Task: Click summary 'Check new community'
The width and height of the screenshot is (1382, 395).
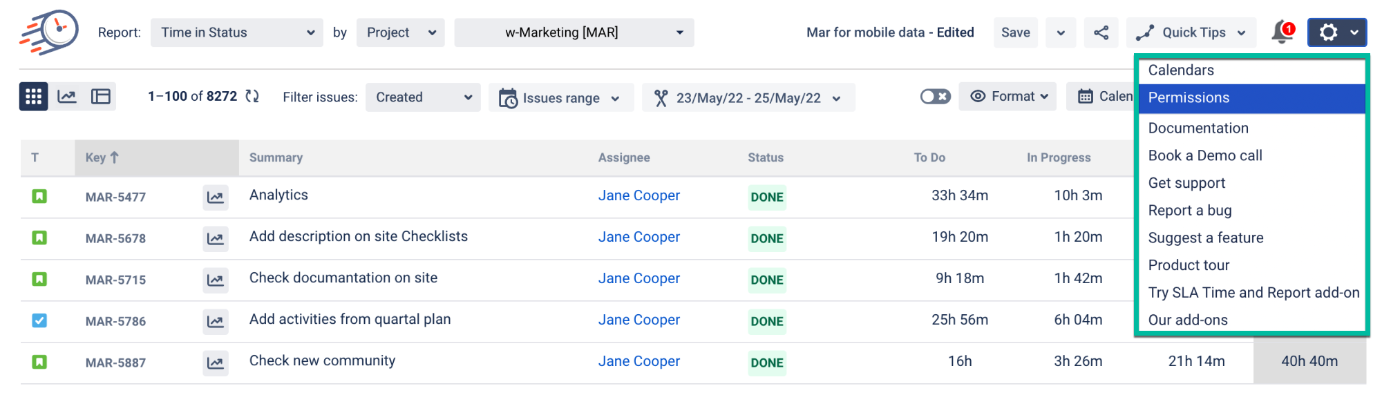Action: 322,360
